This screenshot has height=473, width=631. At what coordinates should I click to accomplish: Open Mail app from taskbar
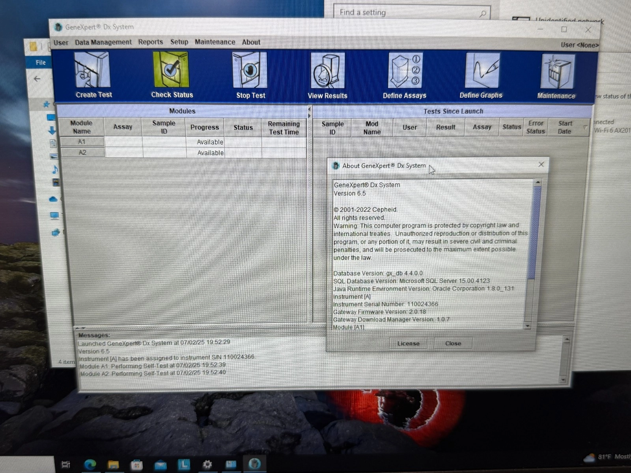click(160, 466)
